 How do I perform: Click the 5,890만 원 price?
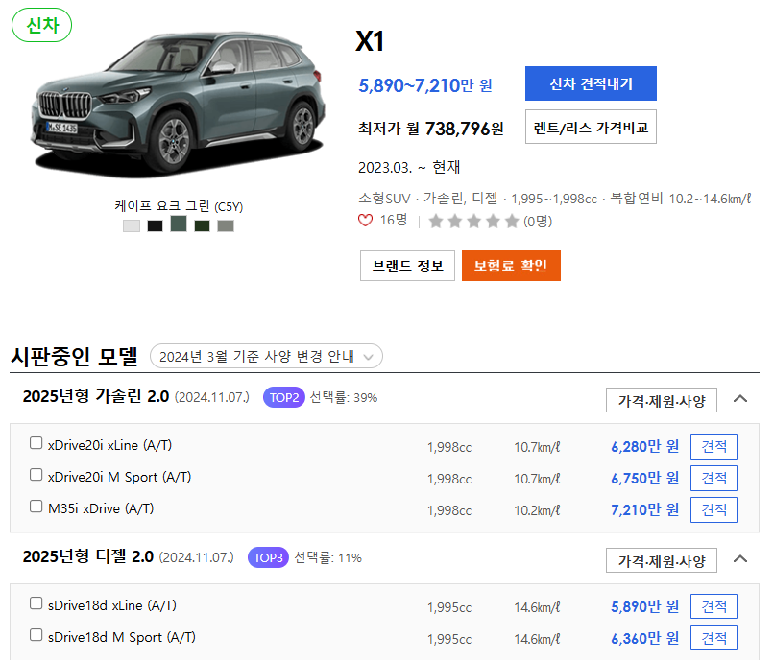coord(644,606)
